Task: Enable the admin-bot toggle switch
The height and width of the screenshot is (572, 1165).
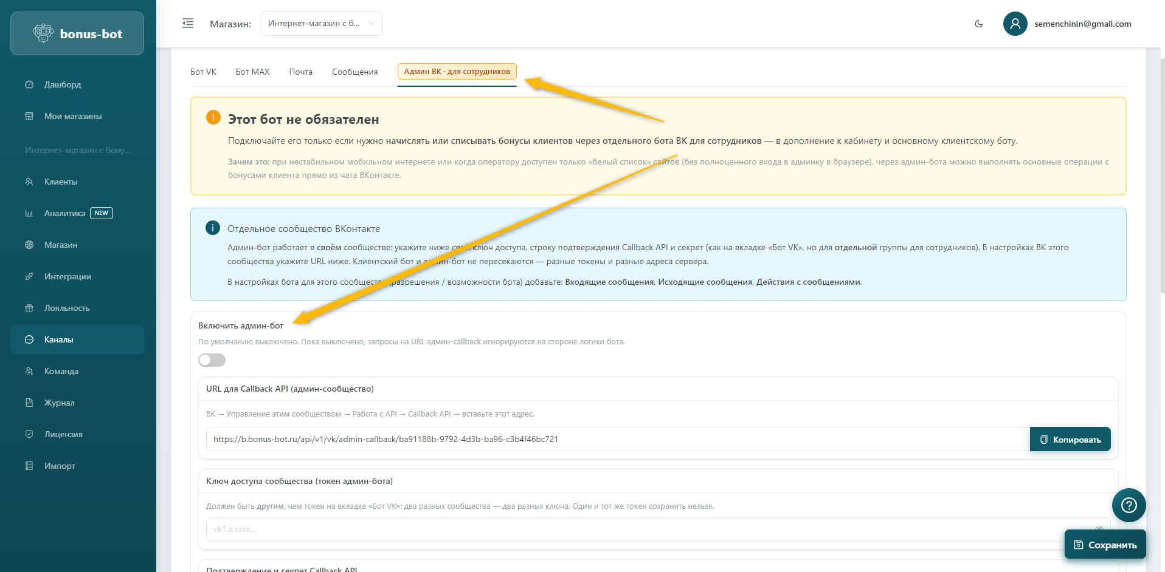Action: (212, 360)
